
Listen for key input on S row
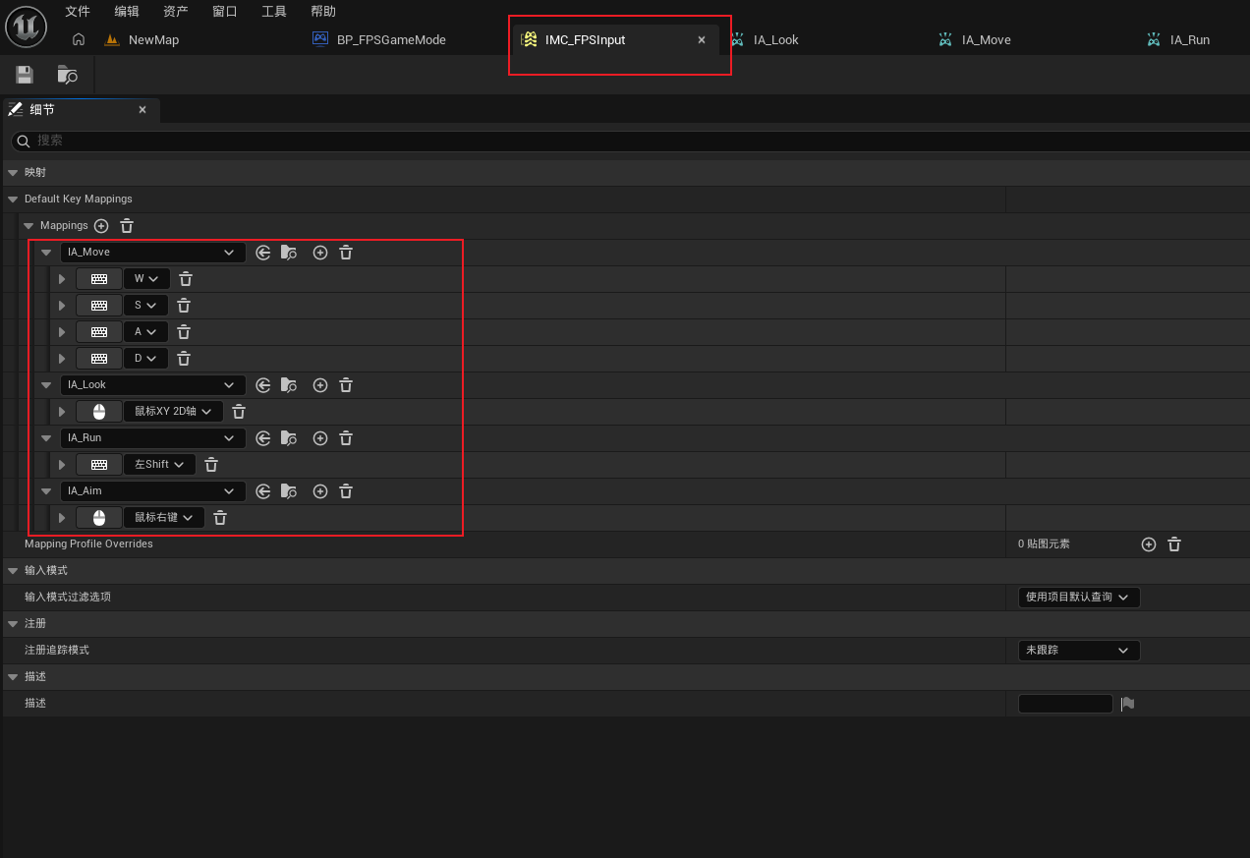[99, 306]
